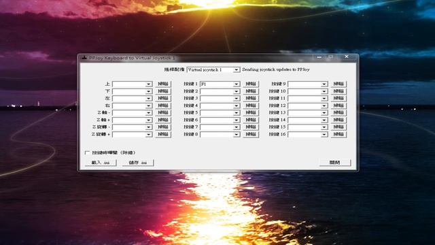Scan a key for 按鍵 14
This screenshot has height=245, width=435.
[x=338, y=120]
